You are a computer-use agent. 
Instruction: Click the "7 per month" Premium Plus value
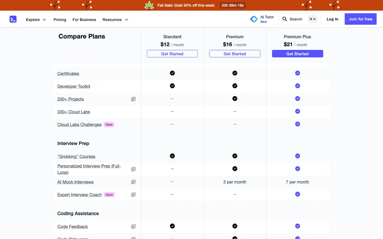pyautogui.click(x=297, y=182)
